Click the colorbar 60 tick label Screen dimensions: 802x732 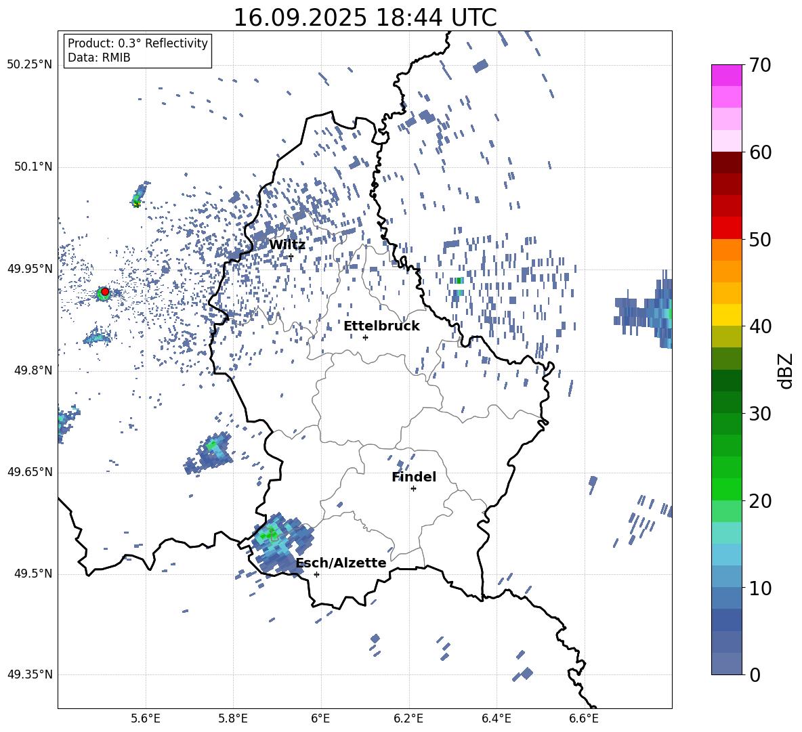coord(760,152)
